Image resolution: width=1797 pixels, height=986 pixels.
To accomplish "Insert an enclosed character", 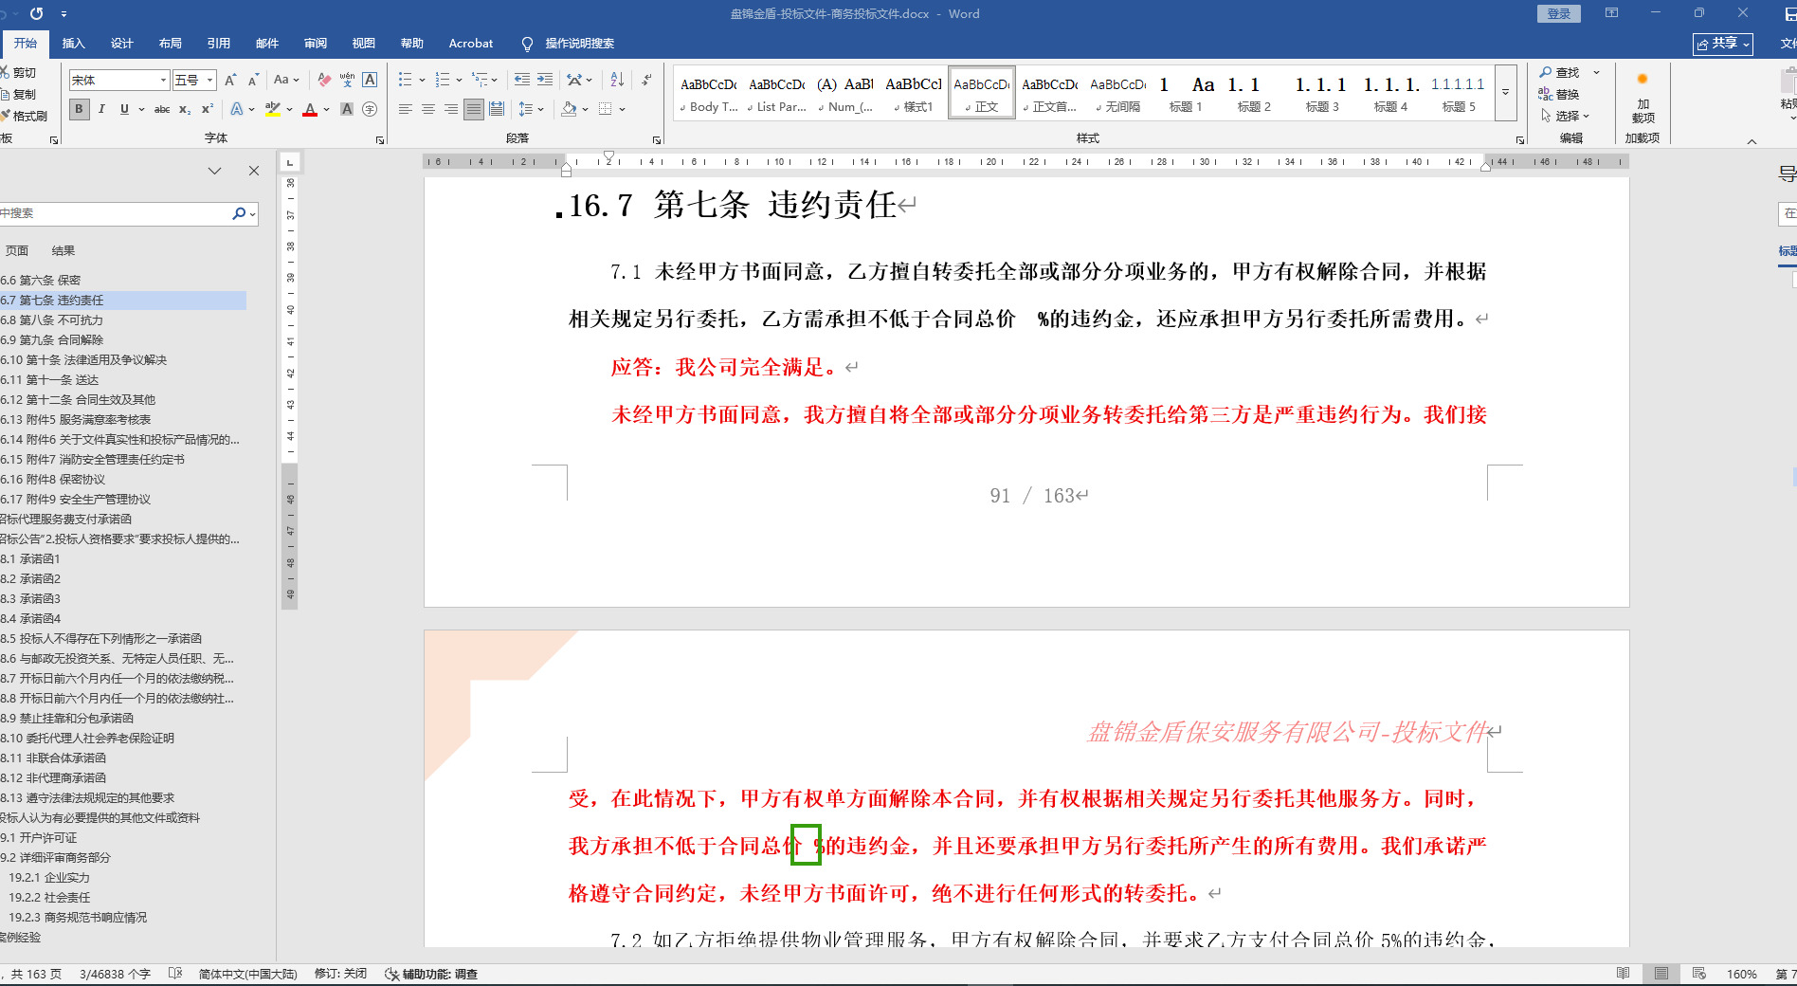I will (370, 110).
